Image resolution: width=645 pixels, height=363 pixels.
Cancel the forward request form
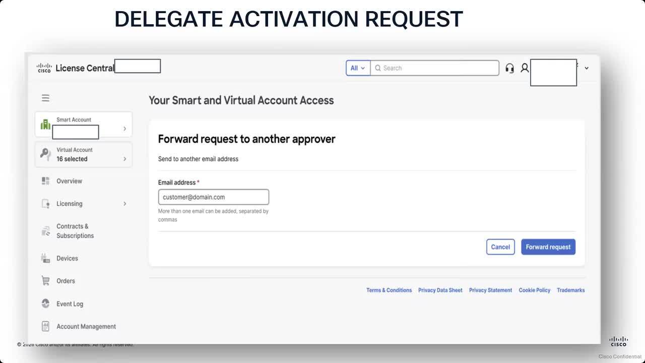pos(500,247)
